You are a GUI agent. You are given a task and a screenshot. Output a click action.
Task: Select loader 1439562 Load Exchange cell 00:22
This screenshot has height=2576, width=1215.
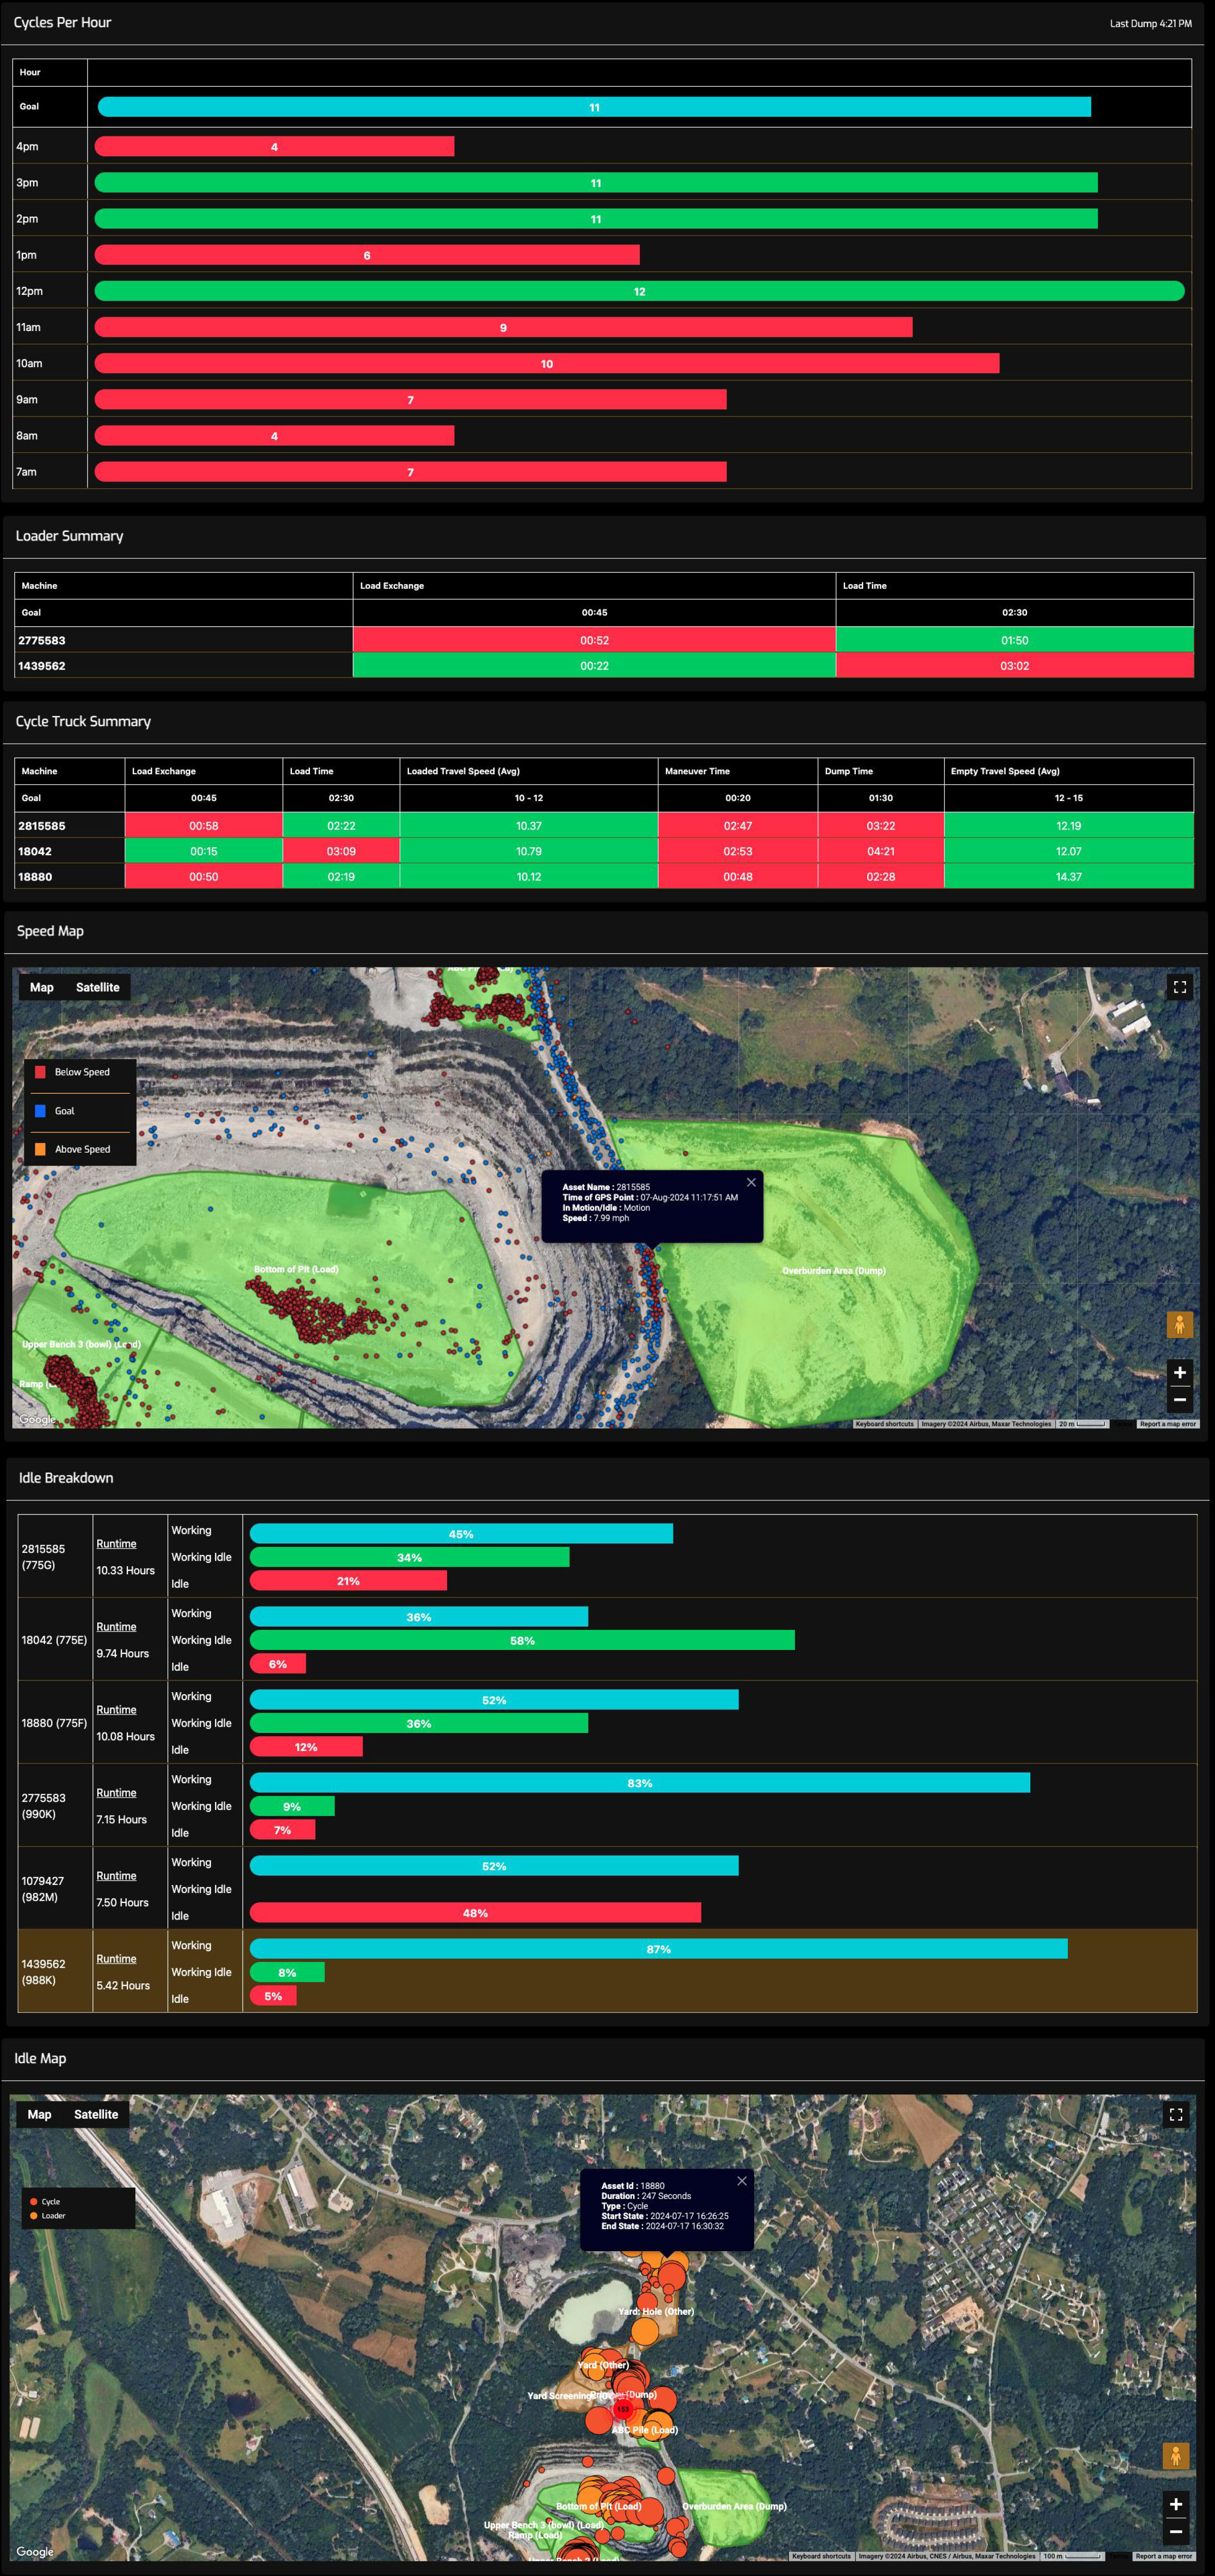click(595, 665)
